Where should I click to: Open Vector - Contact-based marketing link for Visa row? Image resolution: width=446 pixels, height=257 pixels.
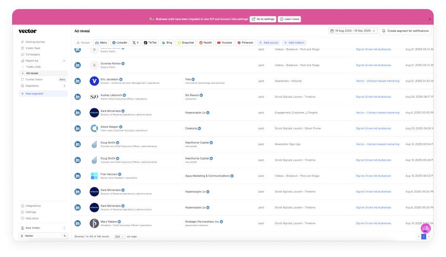point(378,81)
